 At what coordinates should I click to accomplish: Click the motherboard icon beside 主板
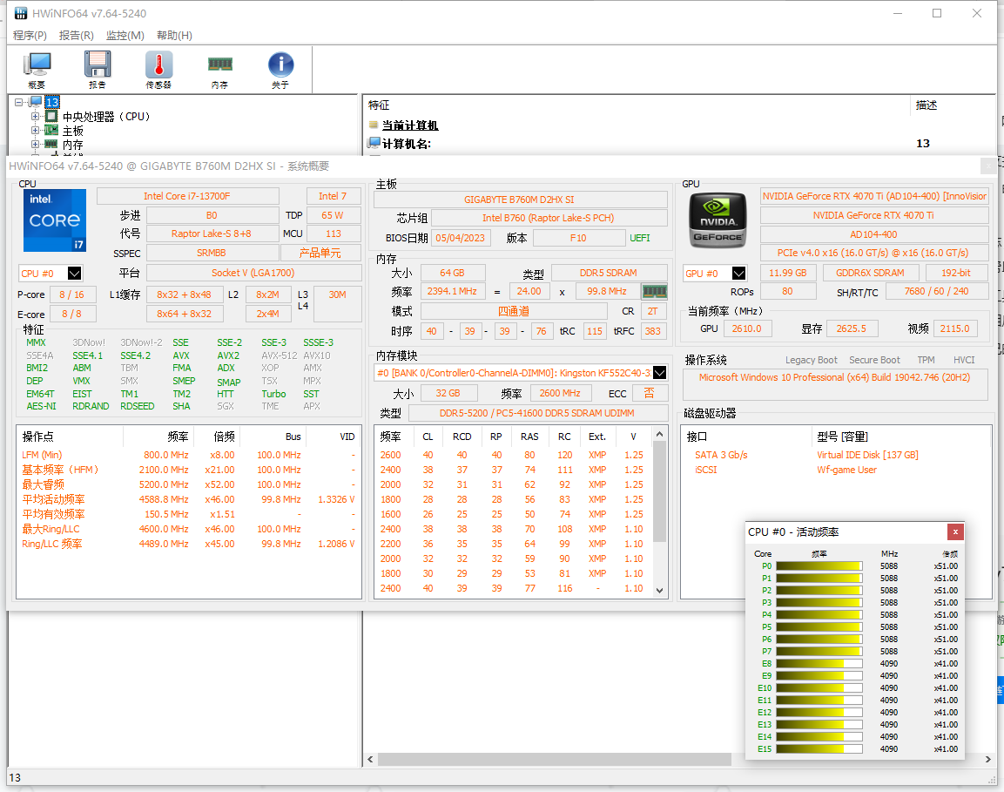point(52,131)
